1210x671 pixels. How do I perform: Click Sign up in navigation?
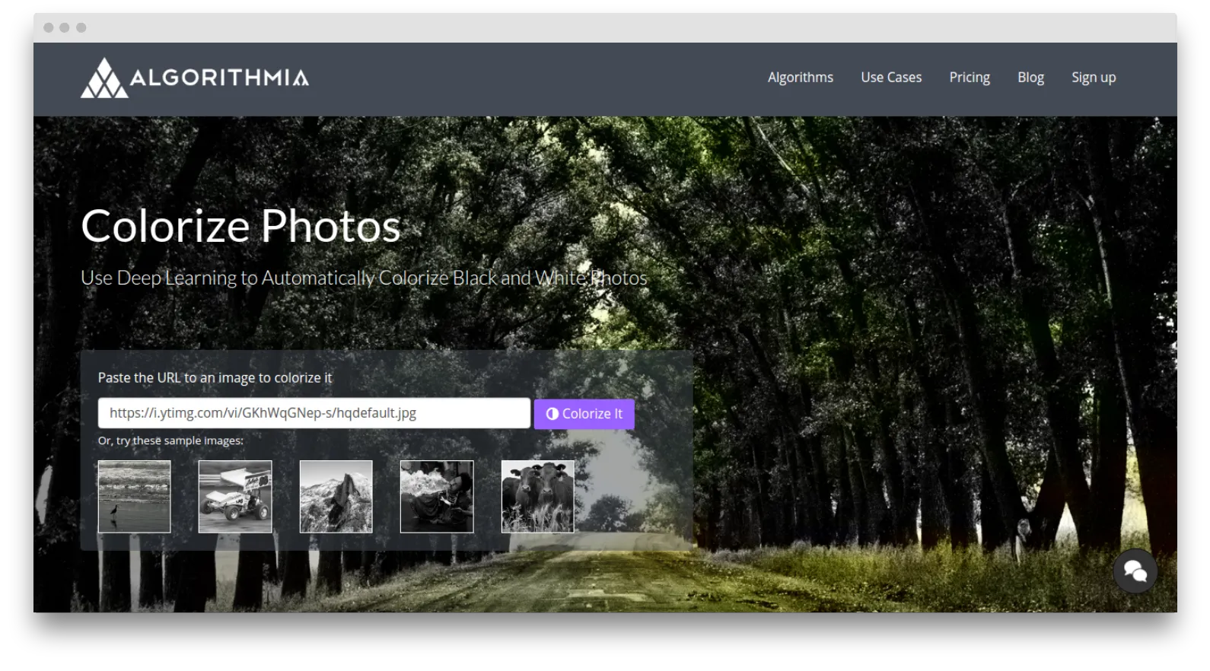[1094, 78]
